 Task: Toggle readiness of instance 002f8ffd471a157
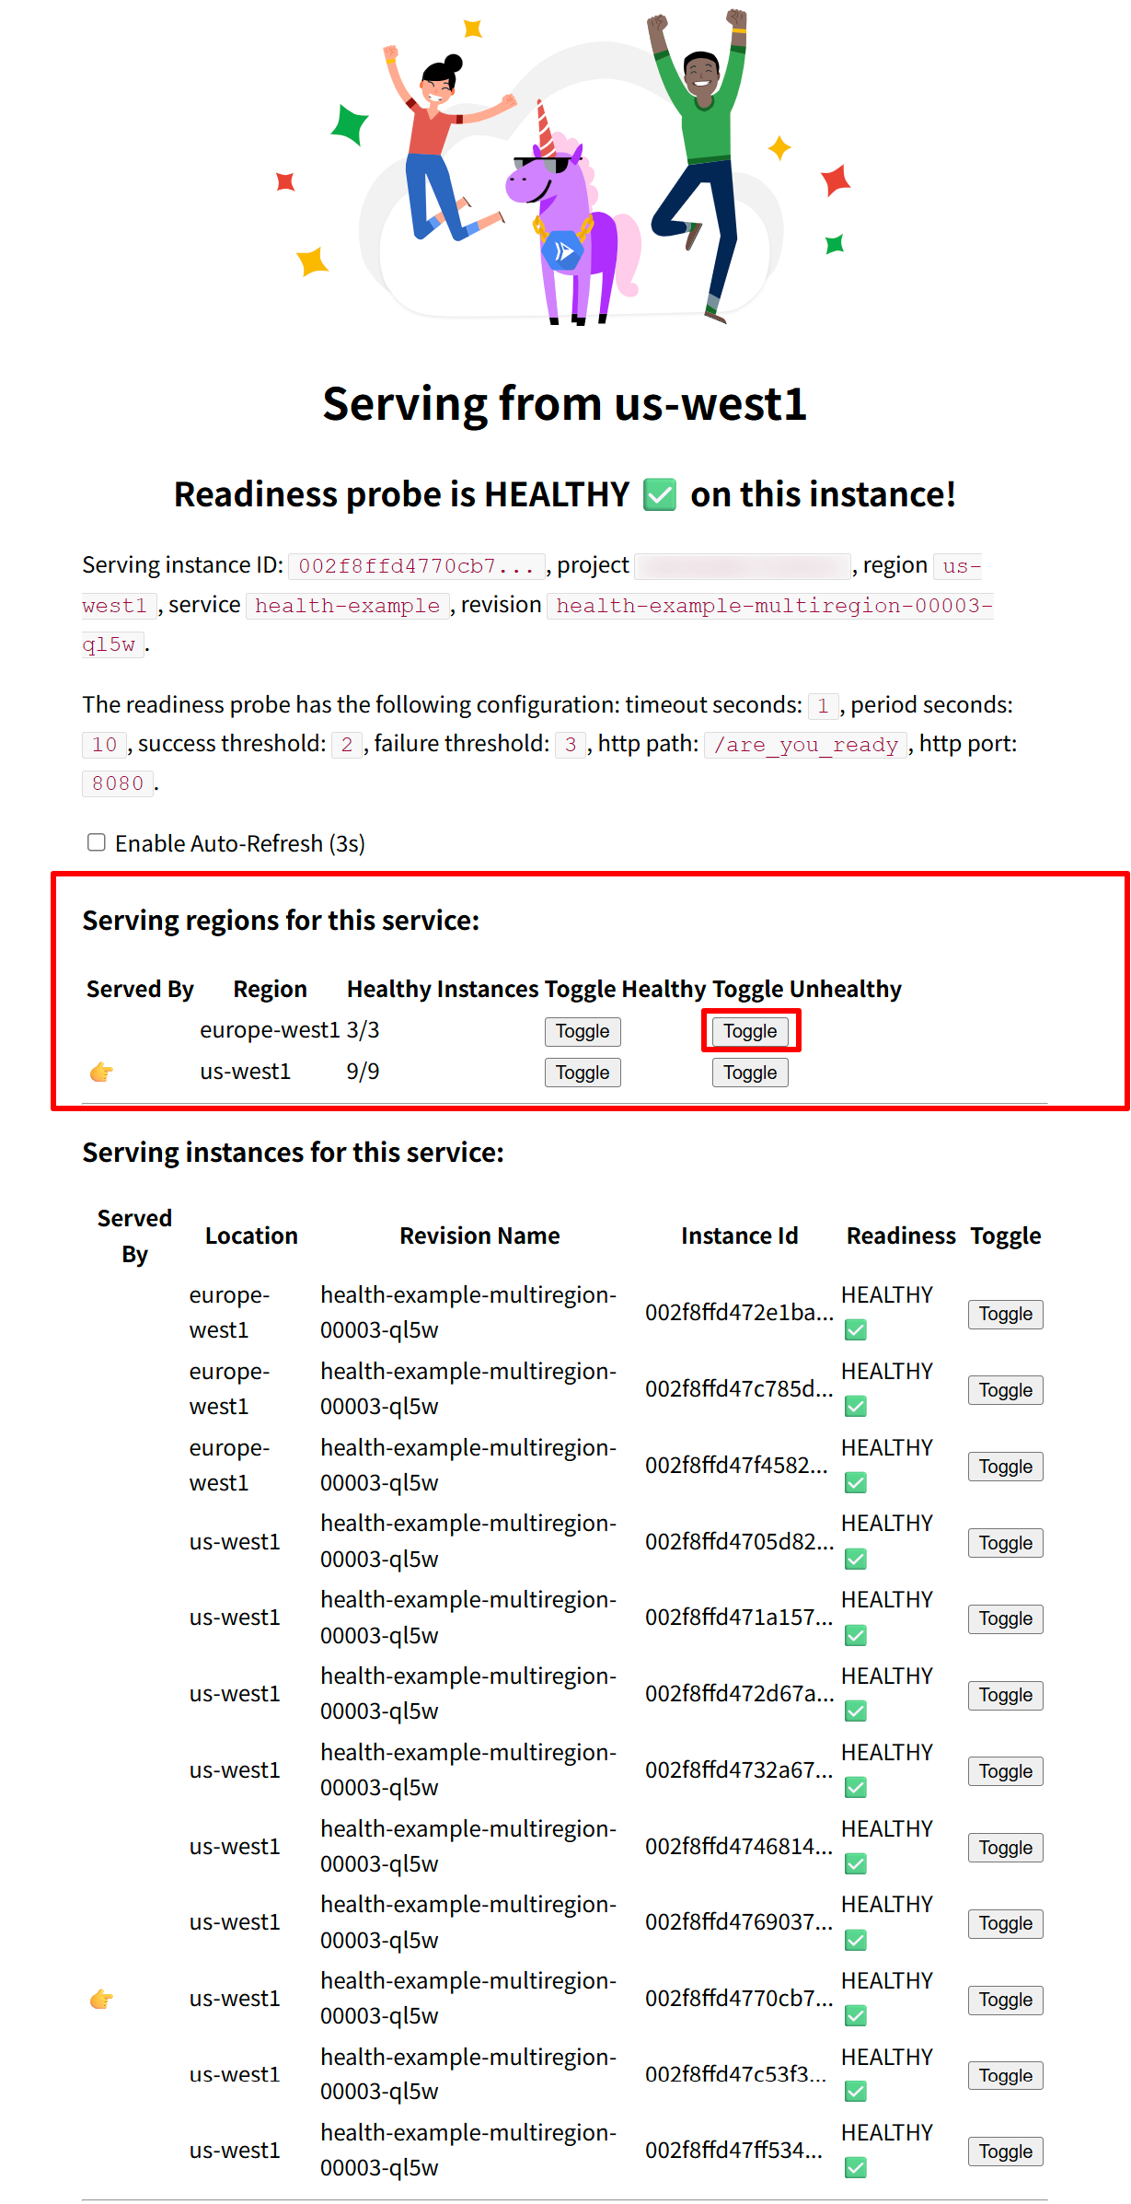1005,1618
